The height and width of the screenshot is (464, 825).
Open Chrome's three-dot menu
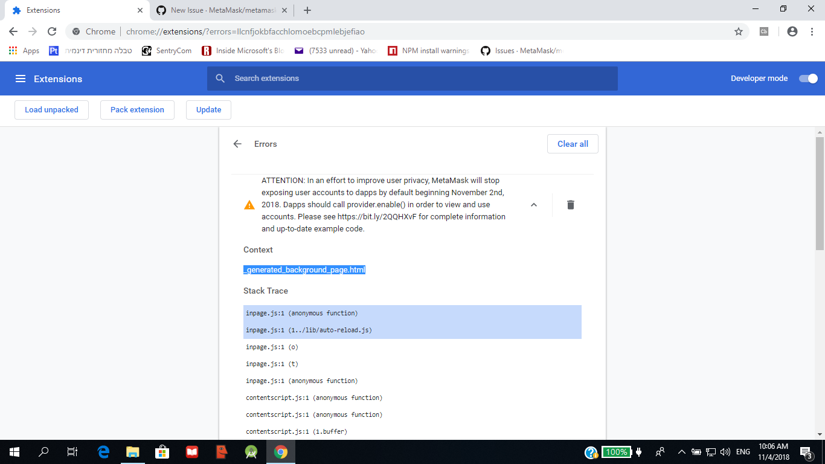coord(811,31)
